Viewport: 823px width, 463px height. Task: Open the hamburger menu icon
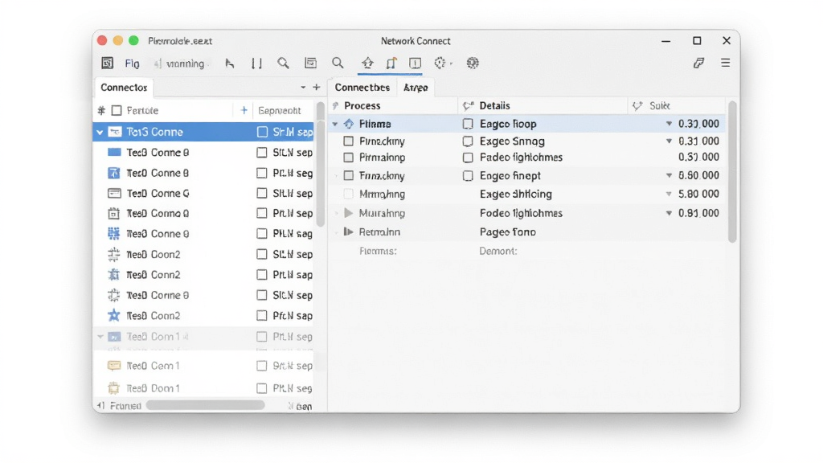pyautogui.click(x=726, y=63)
